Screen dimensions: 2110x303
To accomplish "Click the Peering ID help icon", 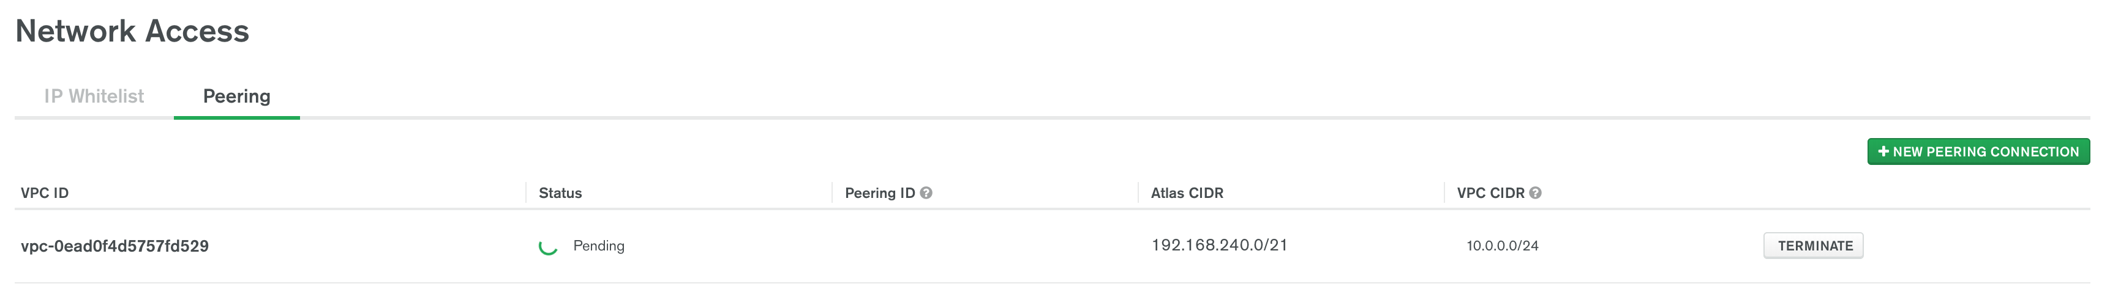I will point(926,193).
